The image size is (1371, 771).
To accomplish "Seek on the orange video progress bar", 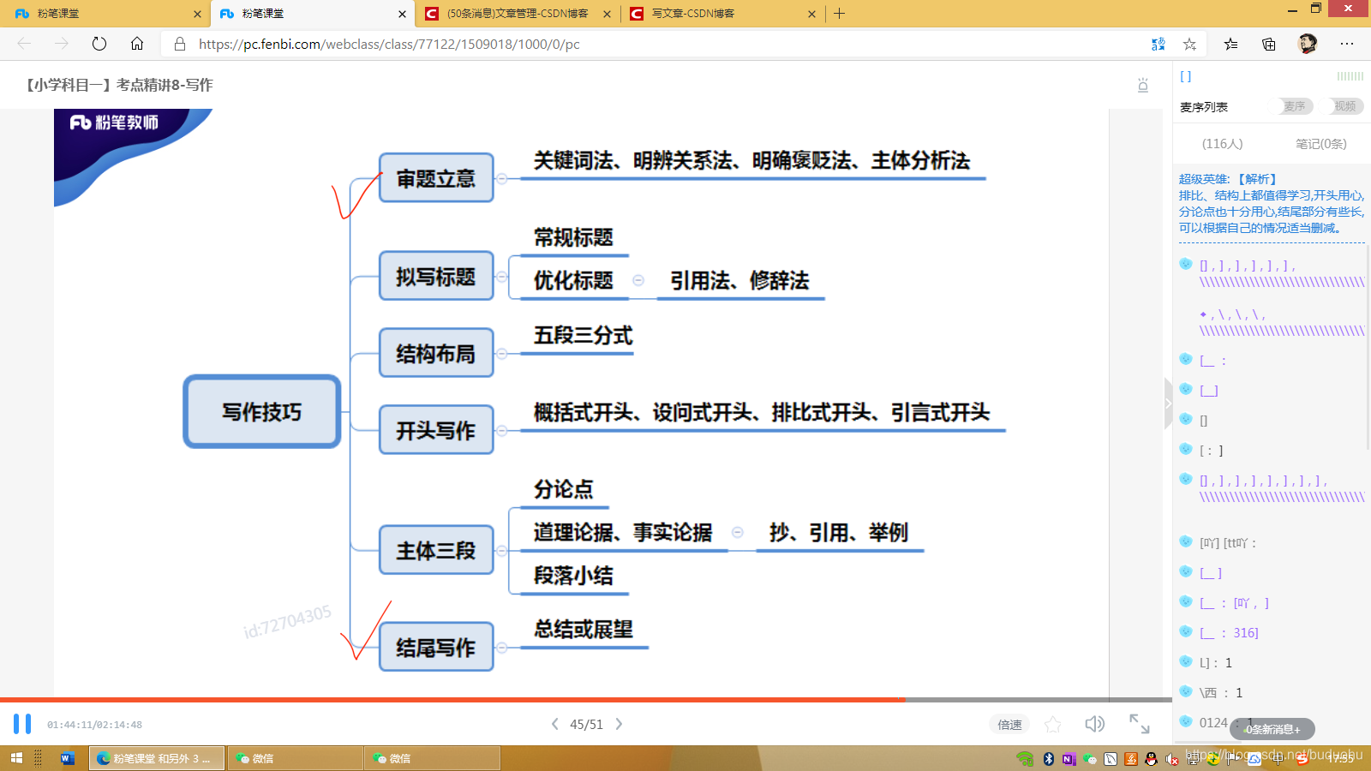I will [452, 700].
